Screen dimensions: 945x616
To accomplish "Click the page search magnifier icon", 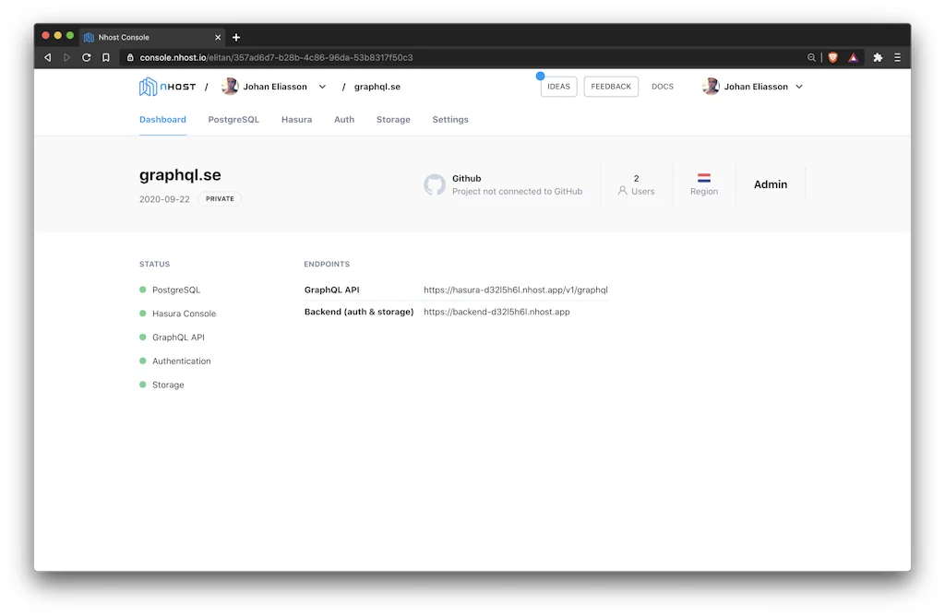I will click(811, 56).
